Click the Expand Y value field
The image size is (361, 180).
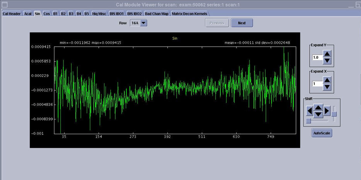(x=317, y=58)
